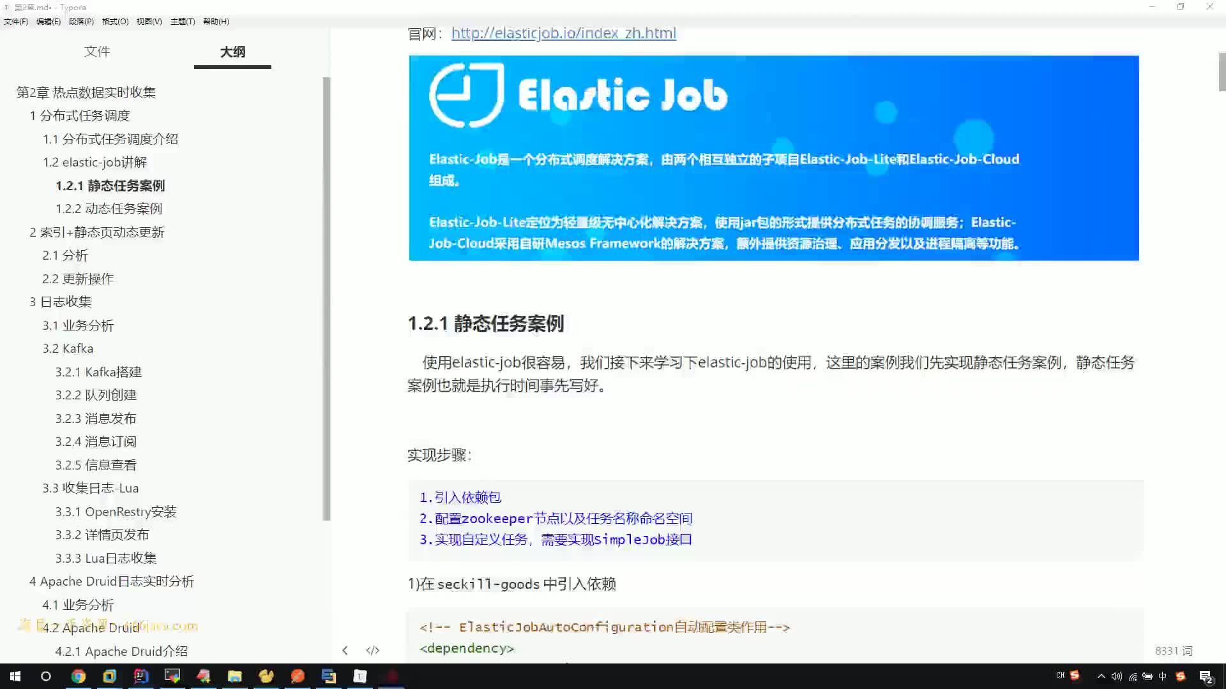Open the orange feather app in taskbar
This screenshot has width=1226, height=689.
(x=298, y=676)
